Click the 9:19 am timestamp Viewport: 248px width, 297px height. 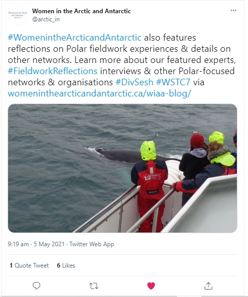pyautogui.click(x=18, y=244)
